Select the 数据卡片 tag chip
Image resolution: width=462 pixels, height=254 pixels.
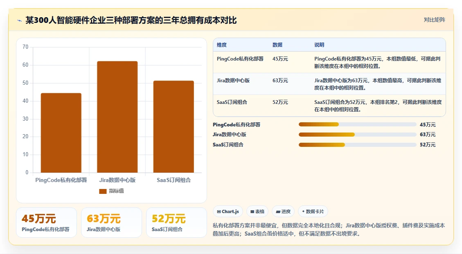click(x=313, y=211)
